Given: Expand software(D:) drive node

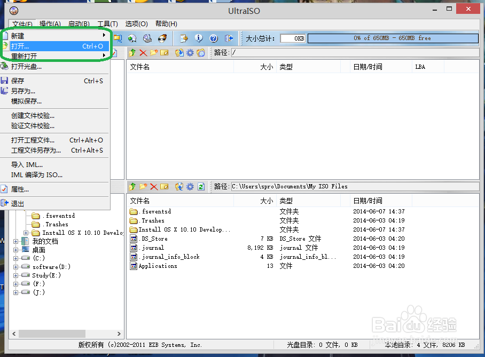Looking at the screenshot, I should point(15,267).
